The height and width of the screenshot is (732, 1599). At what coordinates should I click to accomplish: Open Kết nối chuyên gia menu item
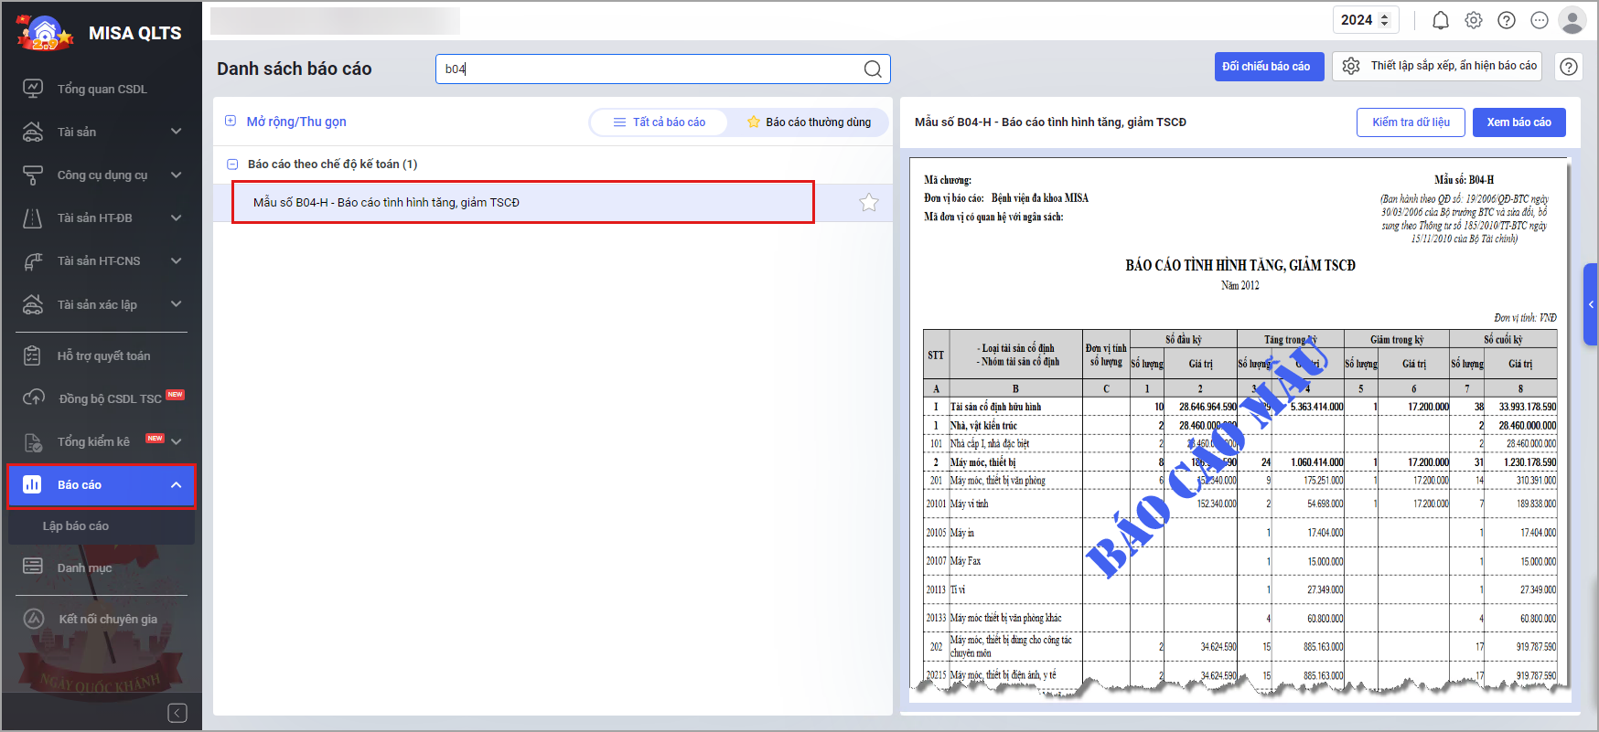(102, 619)
